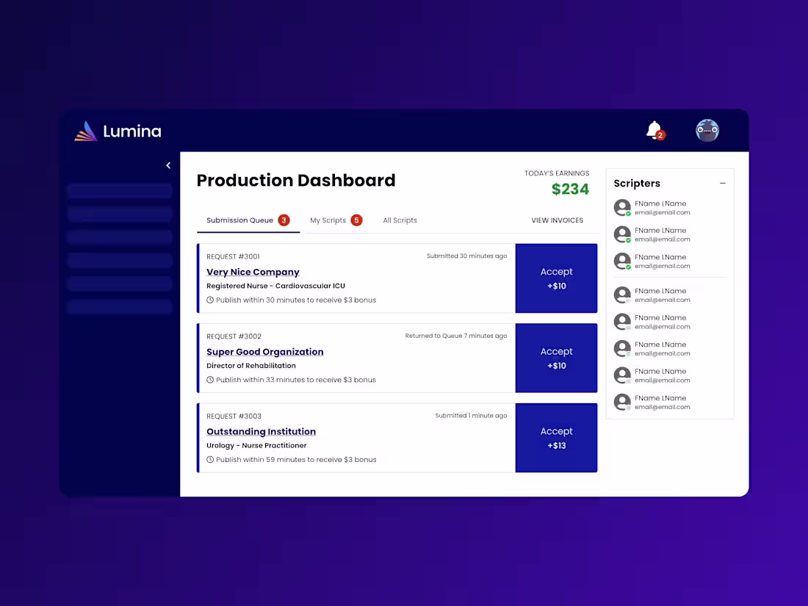The image size is (808, 606).
Task: Click the clock icon on request #3001
Action: coord(209,300)
